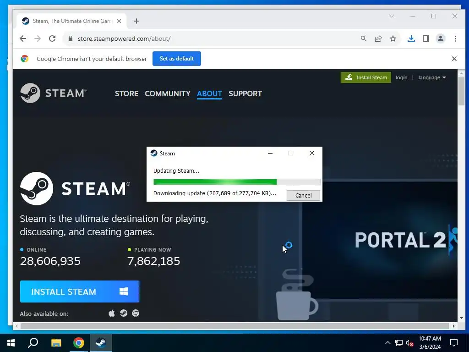469x352 pixels.
Task: Click the online count 28,606,935
Action: click(50, 261)
